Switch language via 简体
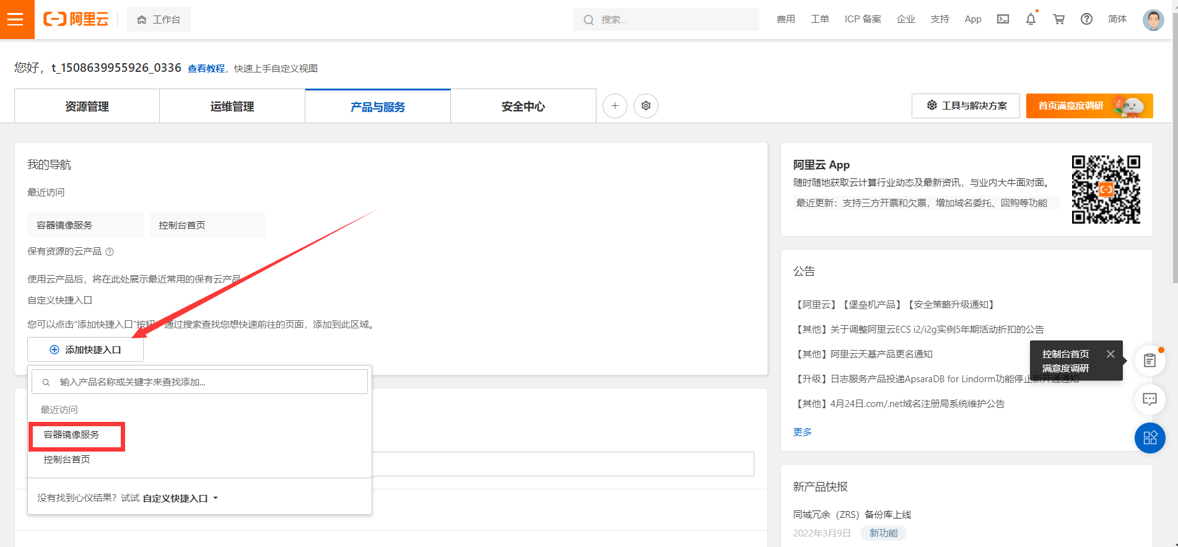This screenshot has height=547, width=1178. pyautogui.click(x=1117, y=19)
